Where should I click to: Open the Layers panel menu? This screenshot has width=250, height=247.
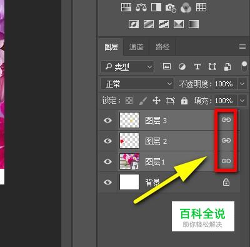(x=242, y=46)
